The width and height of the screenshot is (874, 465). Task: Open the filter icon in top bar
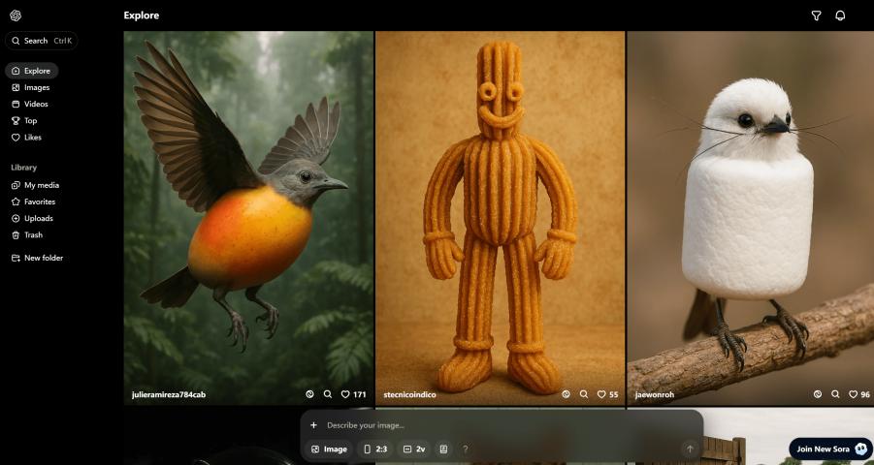coord(816,15)
